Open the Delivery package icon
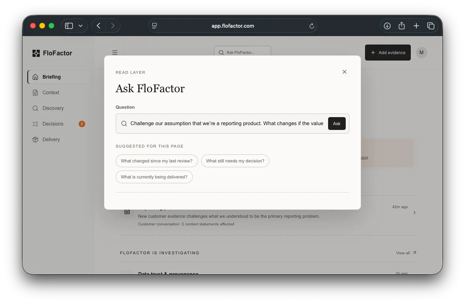 [x=35, y=140]
